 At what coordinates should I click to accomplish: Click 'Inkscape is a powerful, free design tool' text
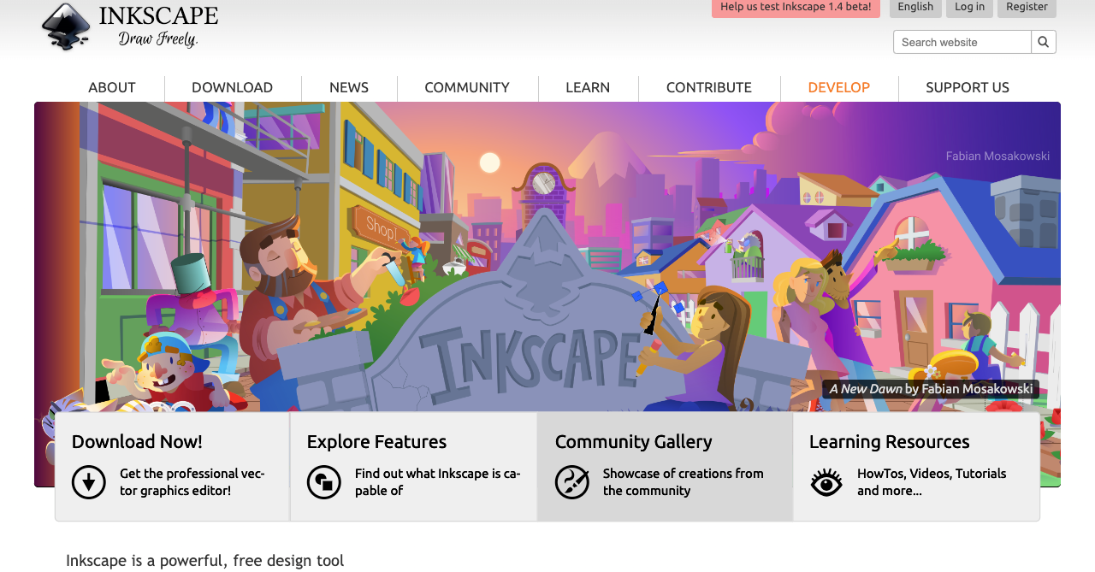click(x=205, y=561)
